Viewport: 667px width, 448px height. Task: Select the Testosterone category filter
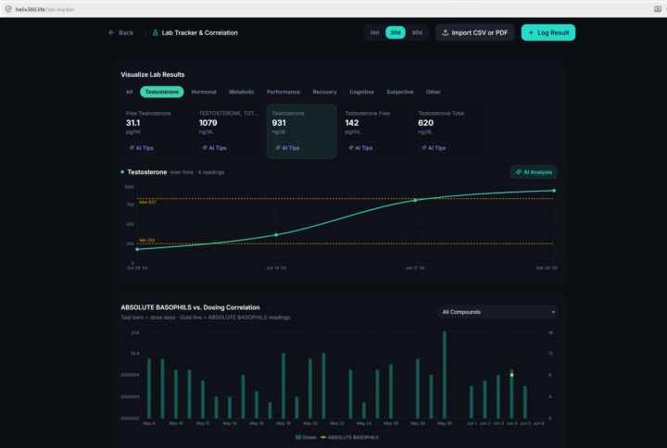162,92
